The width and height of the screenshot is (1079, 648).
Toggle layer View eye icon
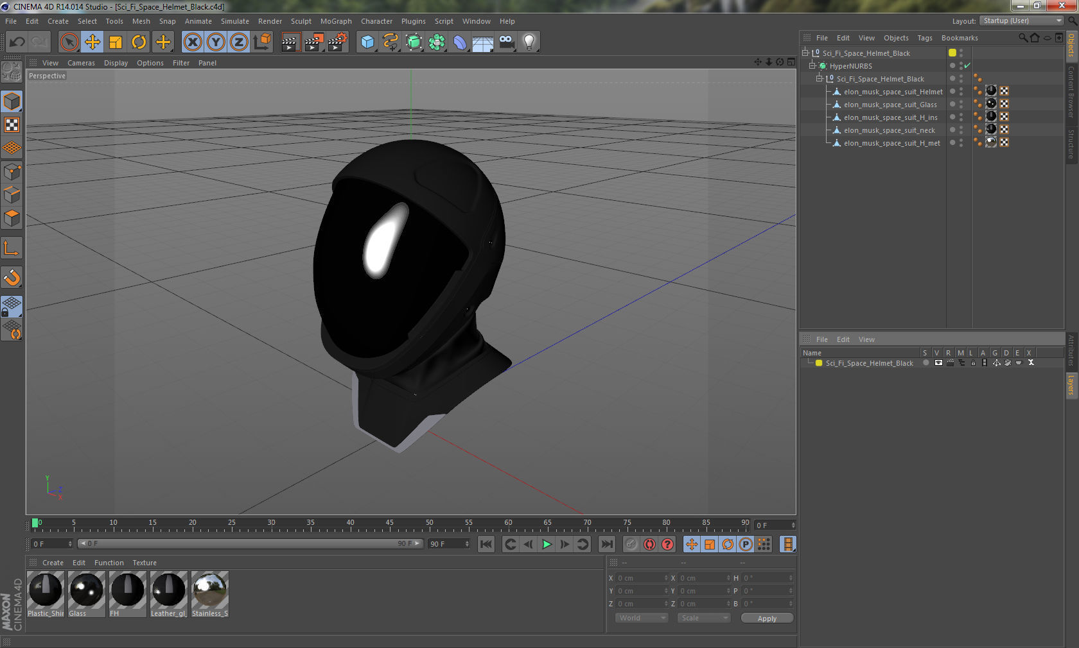[938, 363]
